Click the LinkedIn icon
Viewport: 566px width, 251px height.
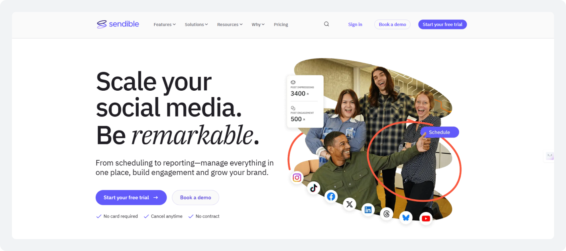coord(368,210)
